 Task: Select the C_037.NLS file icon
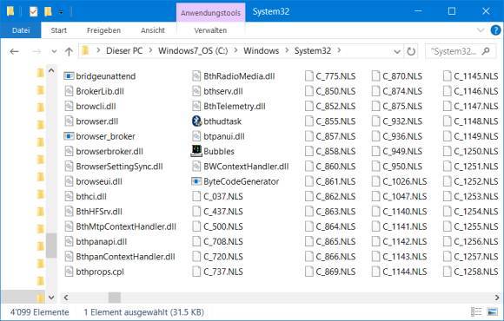(x=196, y=196)
